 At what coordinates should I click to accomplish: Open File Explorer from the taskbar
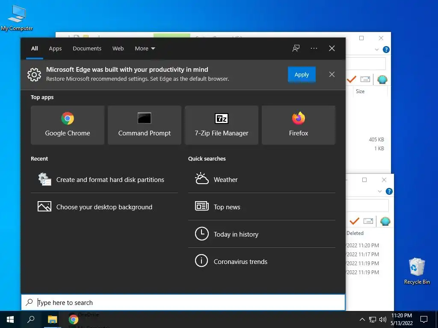(x=52, y=319)
